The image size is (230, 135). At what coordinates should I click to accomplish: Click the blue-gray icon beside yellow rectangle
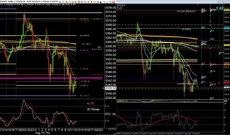pyautogui.click(x=98, y=2)
